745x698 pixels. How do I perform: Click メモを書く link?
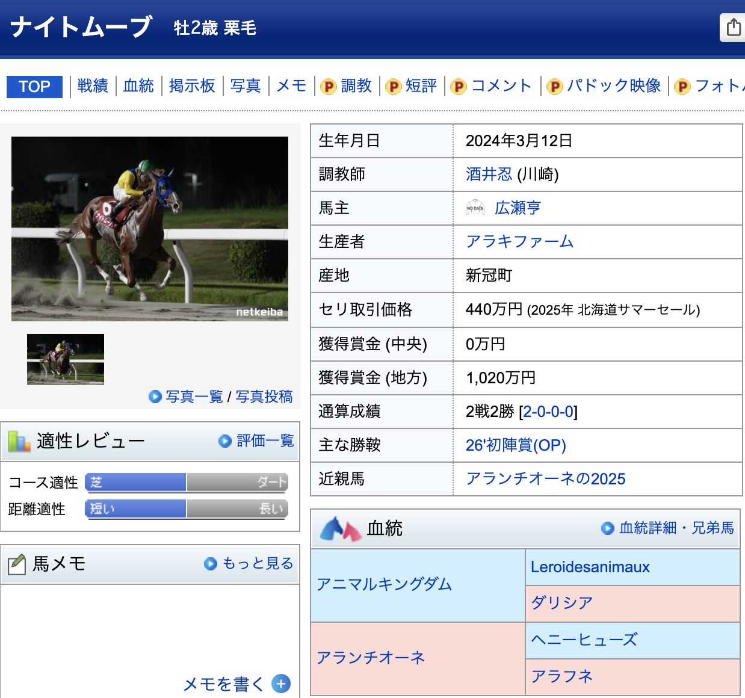pyautogui.click(x=223, y=684)
